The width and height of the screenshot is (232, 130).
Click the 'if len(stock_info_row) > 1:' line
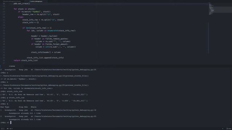pos(37,28)
